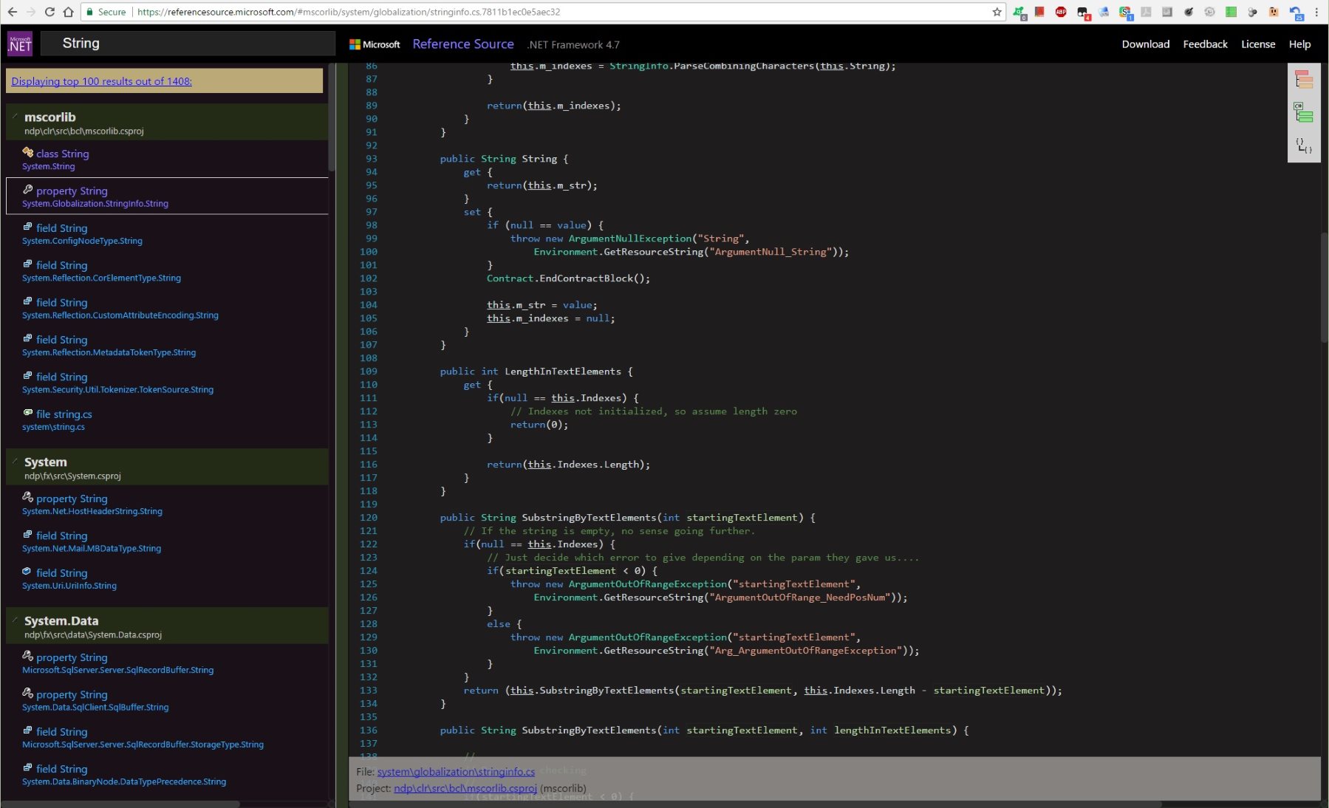
Task: Open property String in System.Data.SqlClient.SqlBuffer
Action: tap(167, 700)
